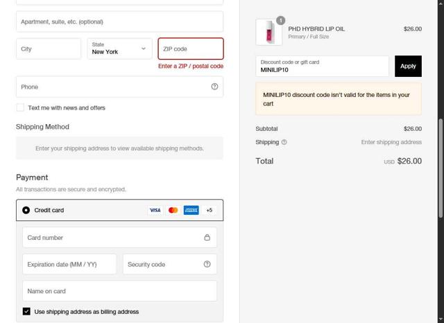Click the quantity badge on product image
Image resolution: width=444 pixels, height=323 pixels.
point(280,20)
